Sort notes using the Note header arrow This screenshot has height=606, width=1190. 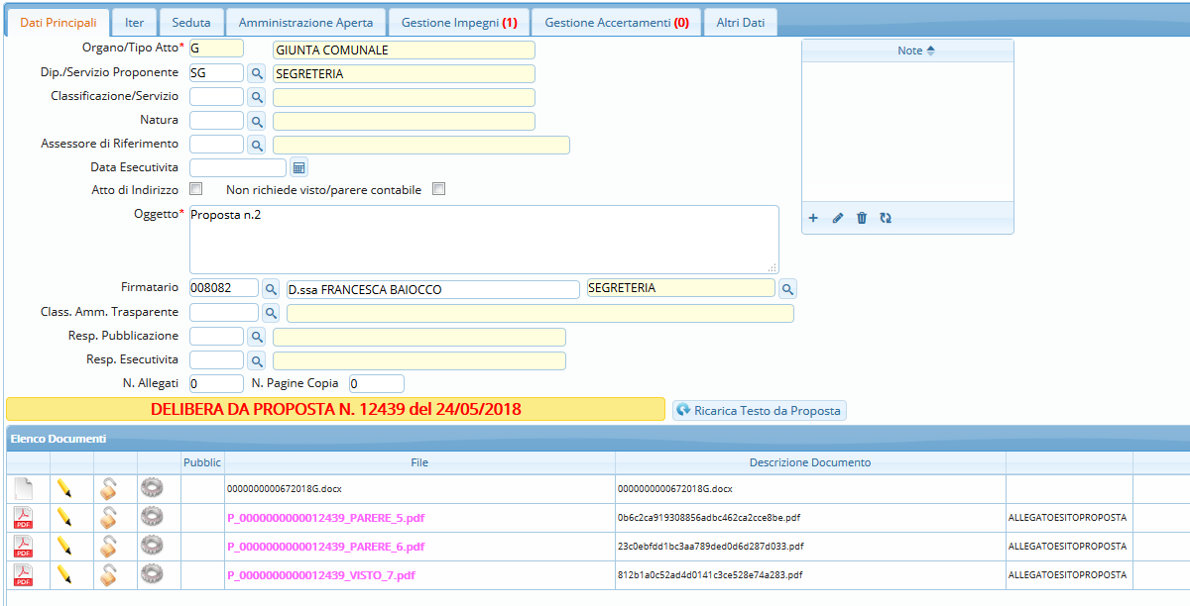[930, 50]
